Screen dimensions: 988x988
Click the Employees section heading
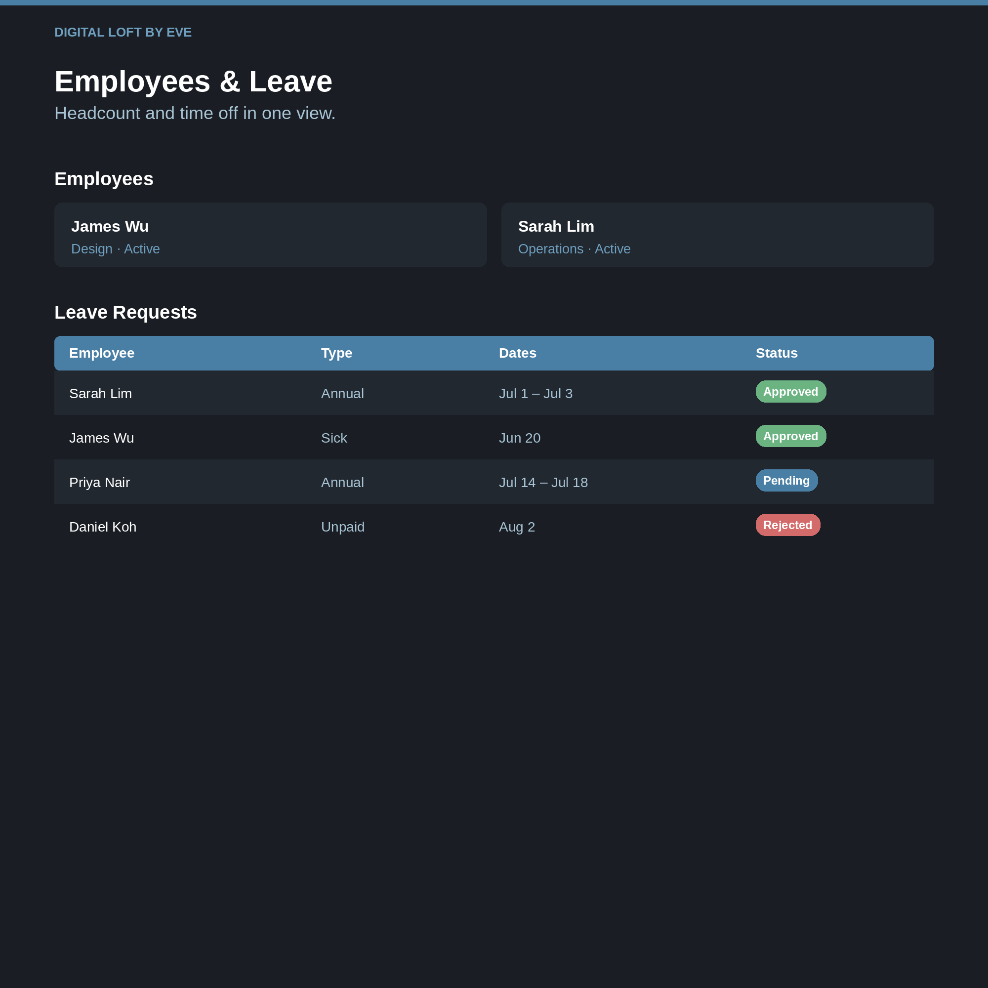(x=104, y=179)
